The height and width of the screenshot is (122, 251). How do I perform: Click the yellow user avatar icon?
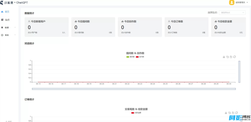pos(232,3)
